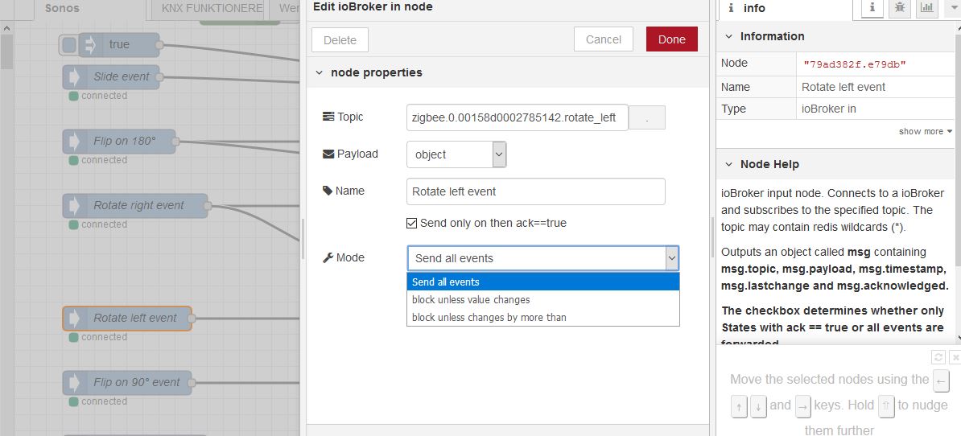The width and height of the screenshot is (961, 436).
Task: Collapse the node properties section
Action: 319,73
